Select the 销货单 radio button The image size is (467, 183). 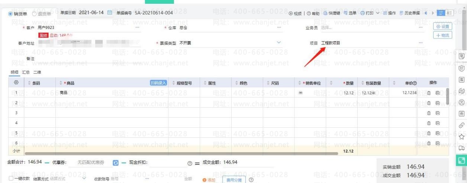point(10,14)
